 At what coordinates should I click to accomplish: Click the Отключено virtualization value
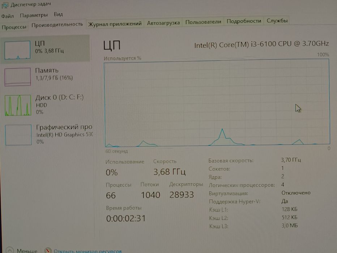[296, 193]
